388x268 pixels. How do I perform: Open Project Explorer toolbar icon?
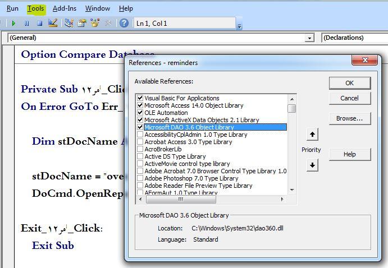[x=69, y=23]
